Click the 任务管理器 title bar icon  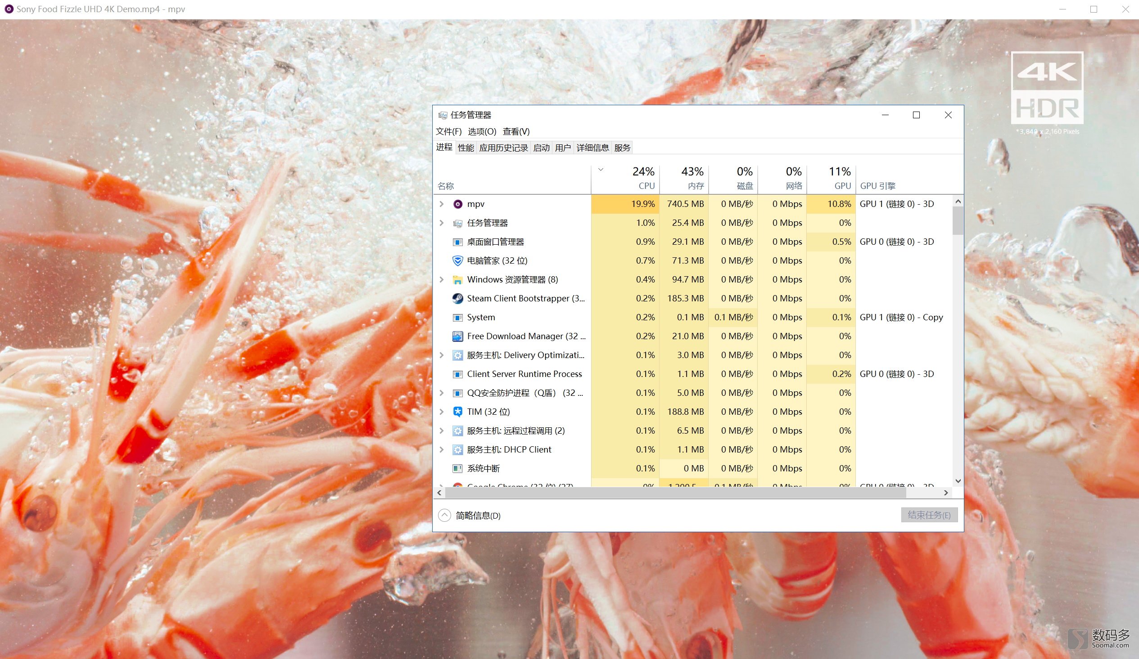click(x=443, y=115)
